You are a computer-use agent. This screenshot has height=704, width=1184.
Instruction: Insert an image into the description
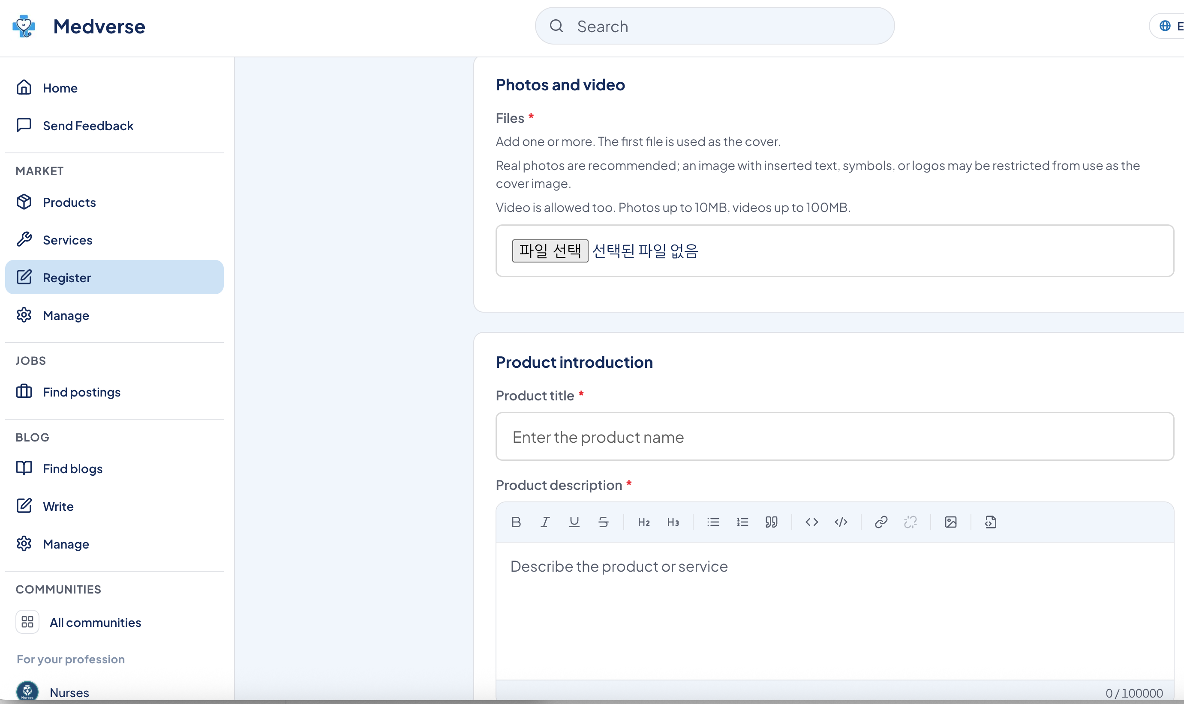click(x=951, y=522)
